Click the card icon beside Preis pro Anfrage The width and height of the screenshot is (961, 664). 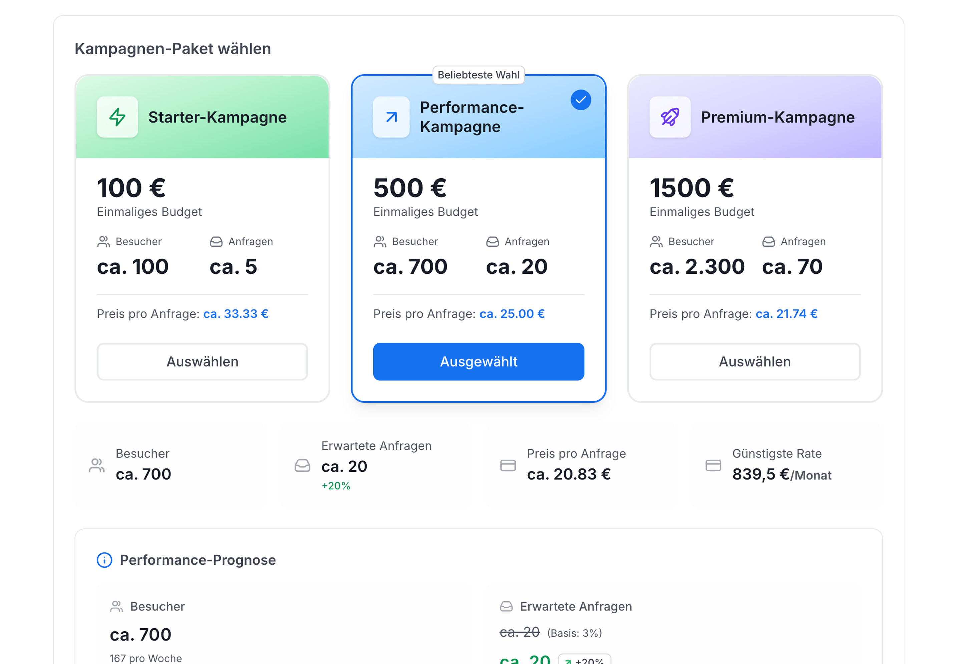(507, 465)
